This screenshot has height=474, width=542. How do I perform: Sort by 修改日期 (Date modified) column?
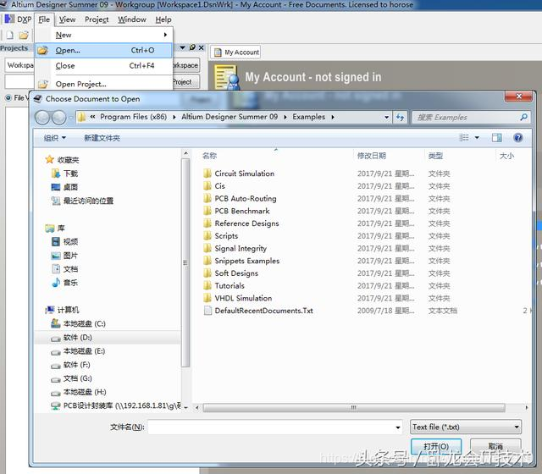pos(372,156)
